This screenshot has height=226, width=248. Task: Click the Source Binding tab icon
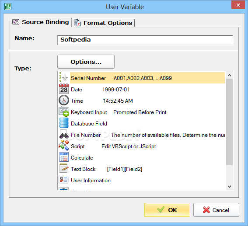click(x=16, y=22)
